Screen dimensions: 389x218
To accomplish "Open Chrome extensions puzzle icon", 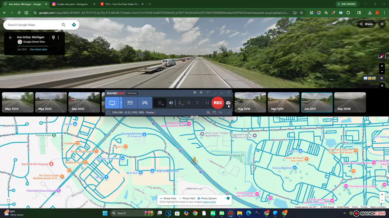I will tap(348, 12).
